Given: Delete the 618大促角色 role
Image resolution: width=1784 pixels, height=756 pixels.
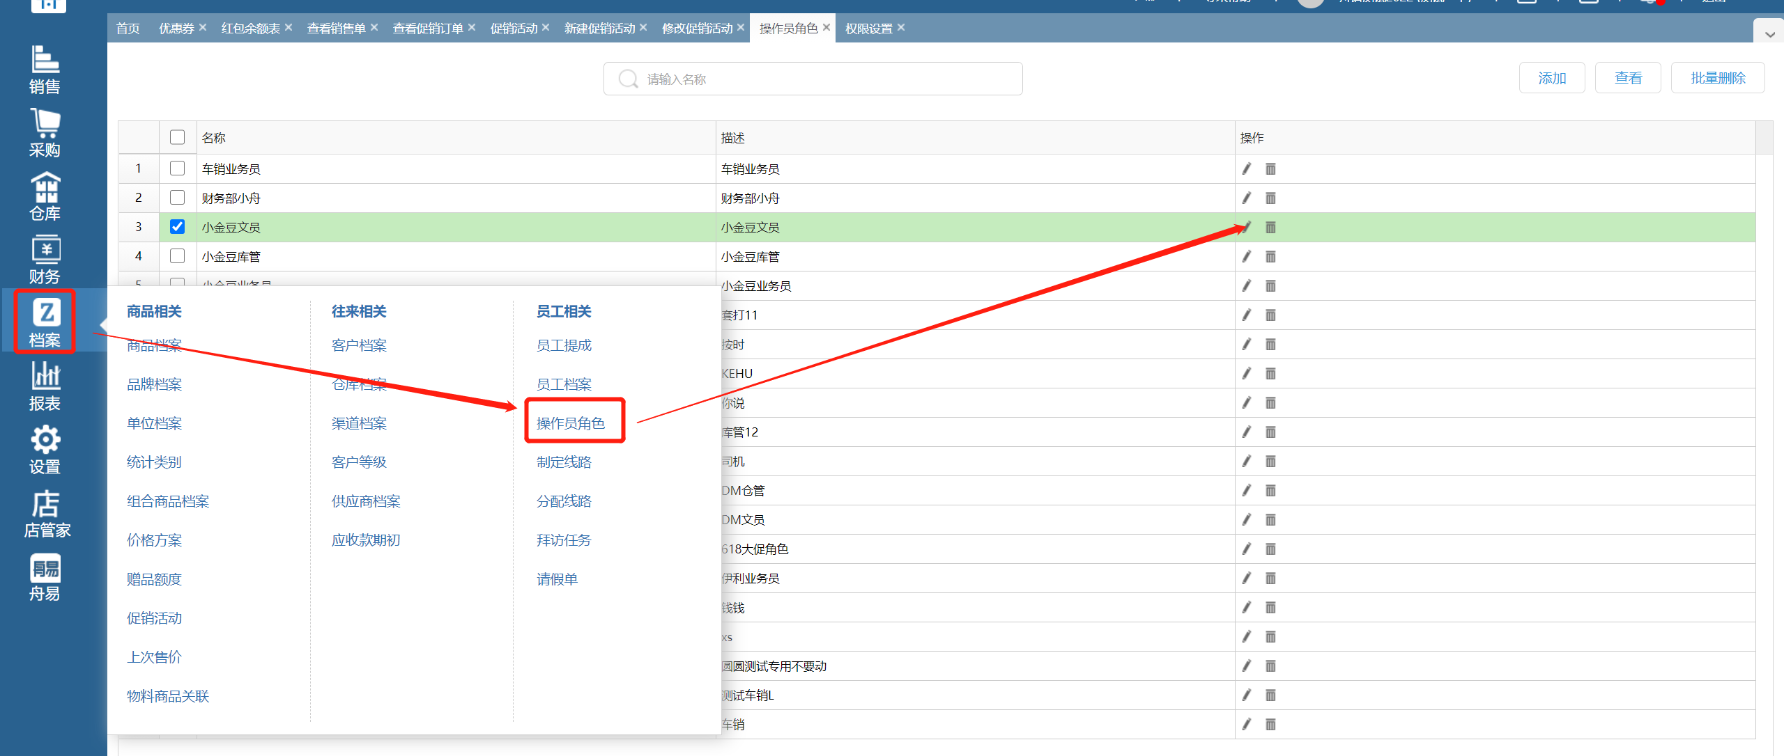Looking at the screenshot, I should [1270, 549].
